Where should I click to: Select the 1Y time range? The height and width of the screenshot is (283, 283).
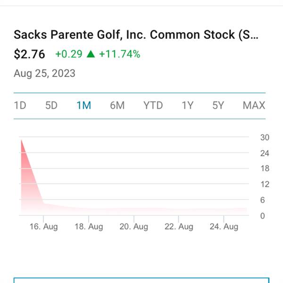(x=188, y=105)
